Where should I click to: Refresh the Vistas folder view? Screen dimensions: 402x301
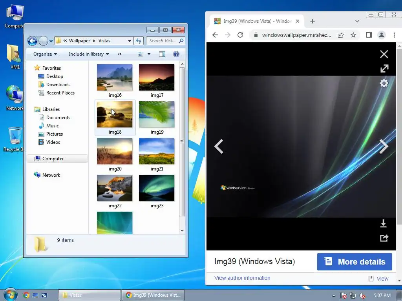(139, 41)
